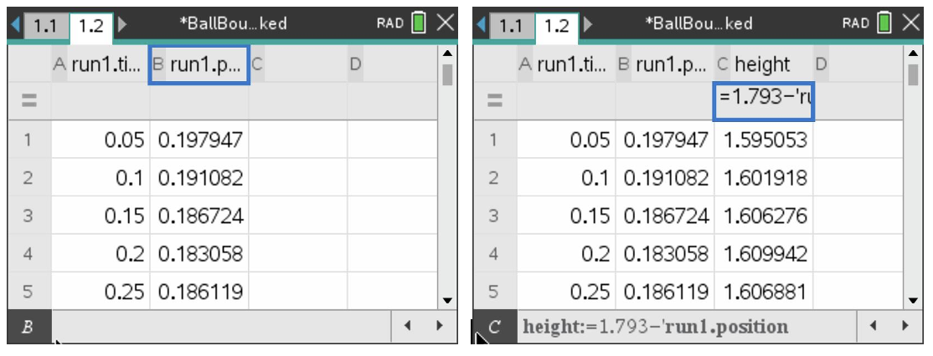Select row 5 header in right window
The width and height of the screenshot is (933, 356).
point(494,292)
